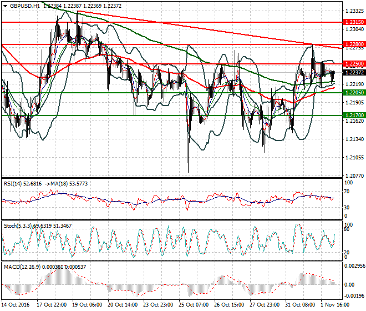Select the 1.21055 price scale value
Screen dimensions: 366x311
click(354, 158)
